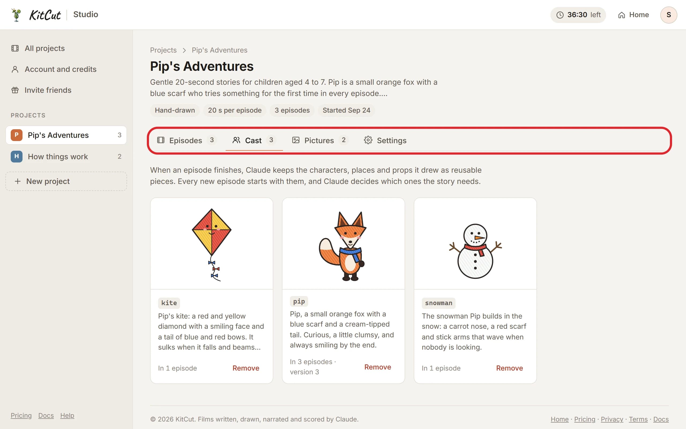Open Help link in sidebar footer
Viewport: 686px width, 429px height.
click(67, 415)
